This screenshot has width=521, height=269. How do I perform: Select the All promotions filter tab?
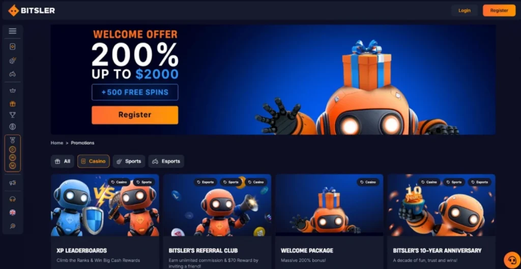tap(63, 161)
